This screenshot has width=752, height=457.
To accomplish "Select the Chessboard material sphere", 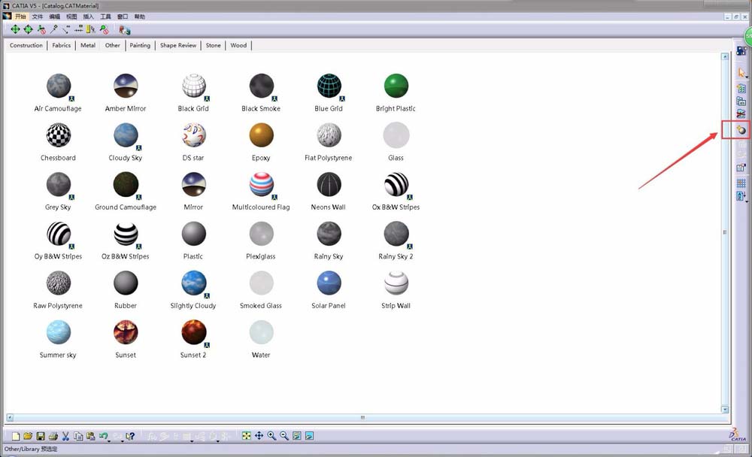I will click(x=59, y=135).
